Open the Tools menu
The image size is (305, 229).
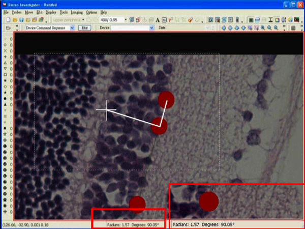[x=64, y=12]
